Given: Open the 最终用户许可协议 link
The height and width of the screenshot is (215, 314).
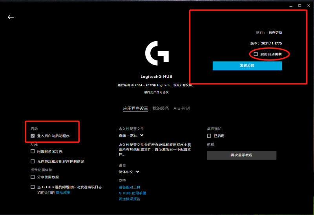Looking at the screenshot, I should [x=156, y=92].
